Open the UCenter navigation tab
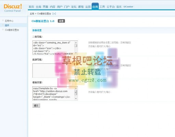 tap(128, 7)
